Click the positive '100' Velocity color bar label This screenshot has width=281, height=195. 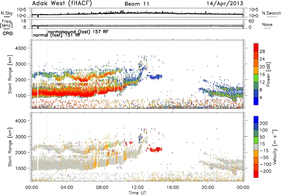pos(264,130)
